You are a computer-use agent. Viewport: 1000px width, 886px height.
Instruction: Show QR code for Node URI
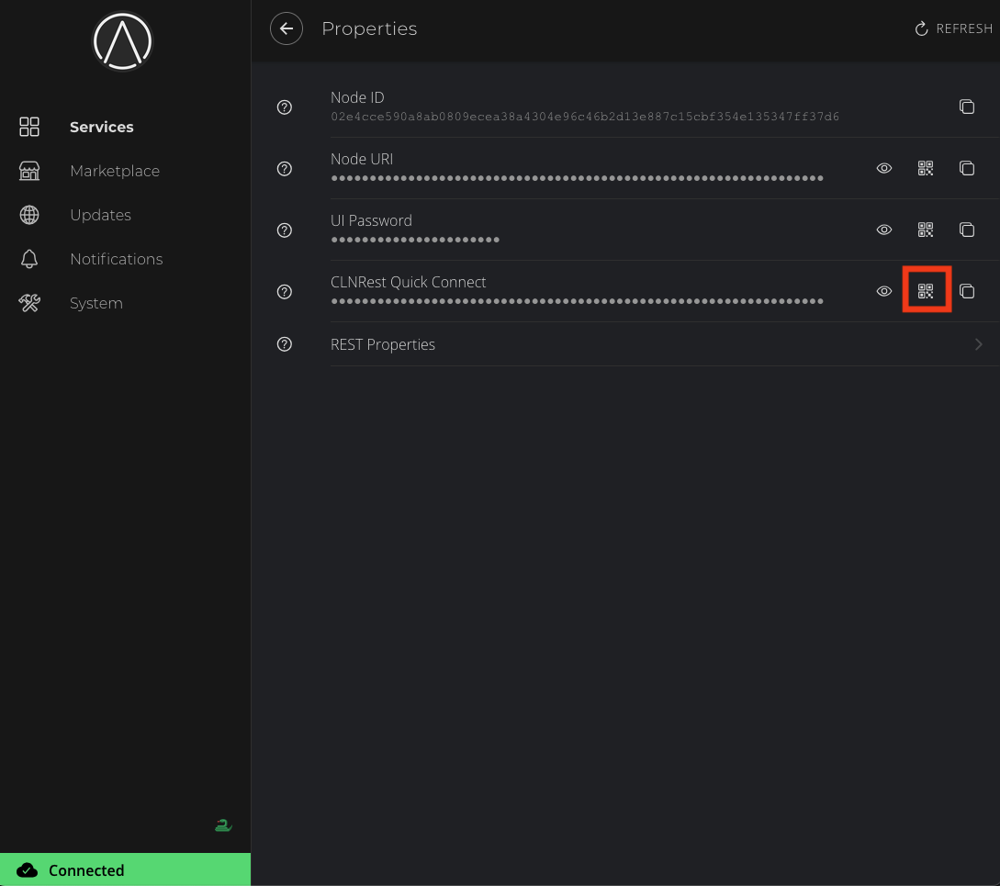[x=926, y=168]
